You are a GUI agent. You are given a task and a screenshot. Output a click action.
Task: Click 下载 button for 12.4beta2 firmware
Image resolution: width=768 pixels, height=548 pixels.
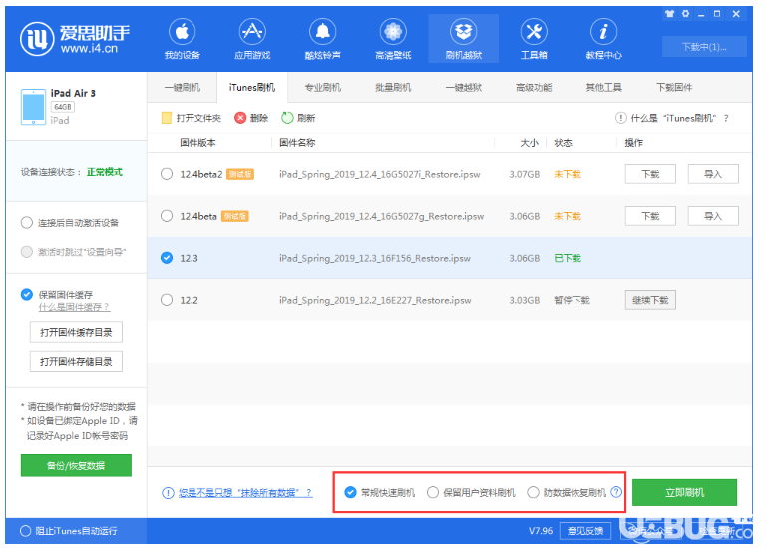pyautogui.click(x=650, y=174)
